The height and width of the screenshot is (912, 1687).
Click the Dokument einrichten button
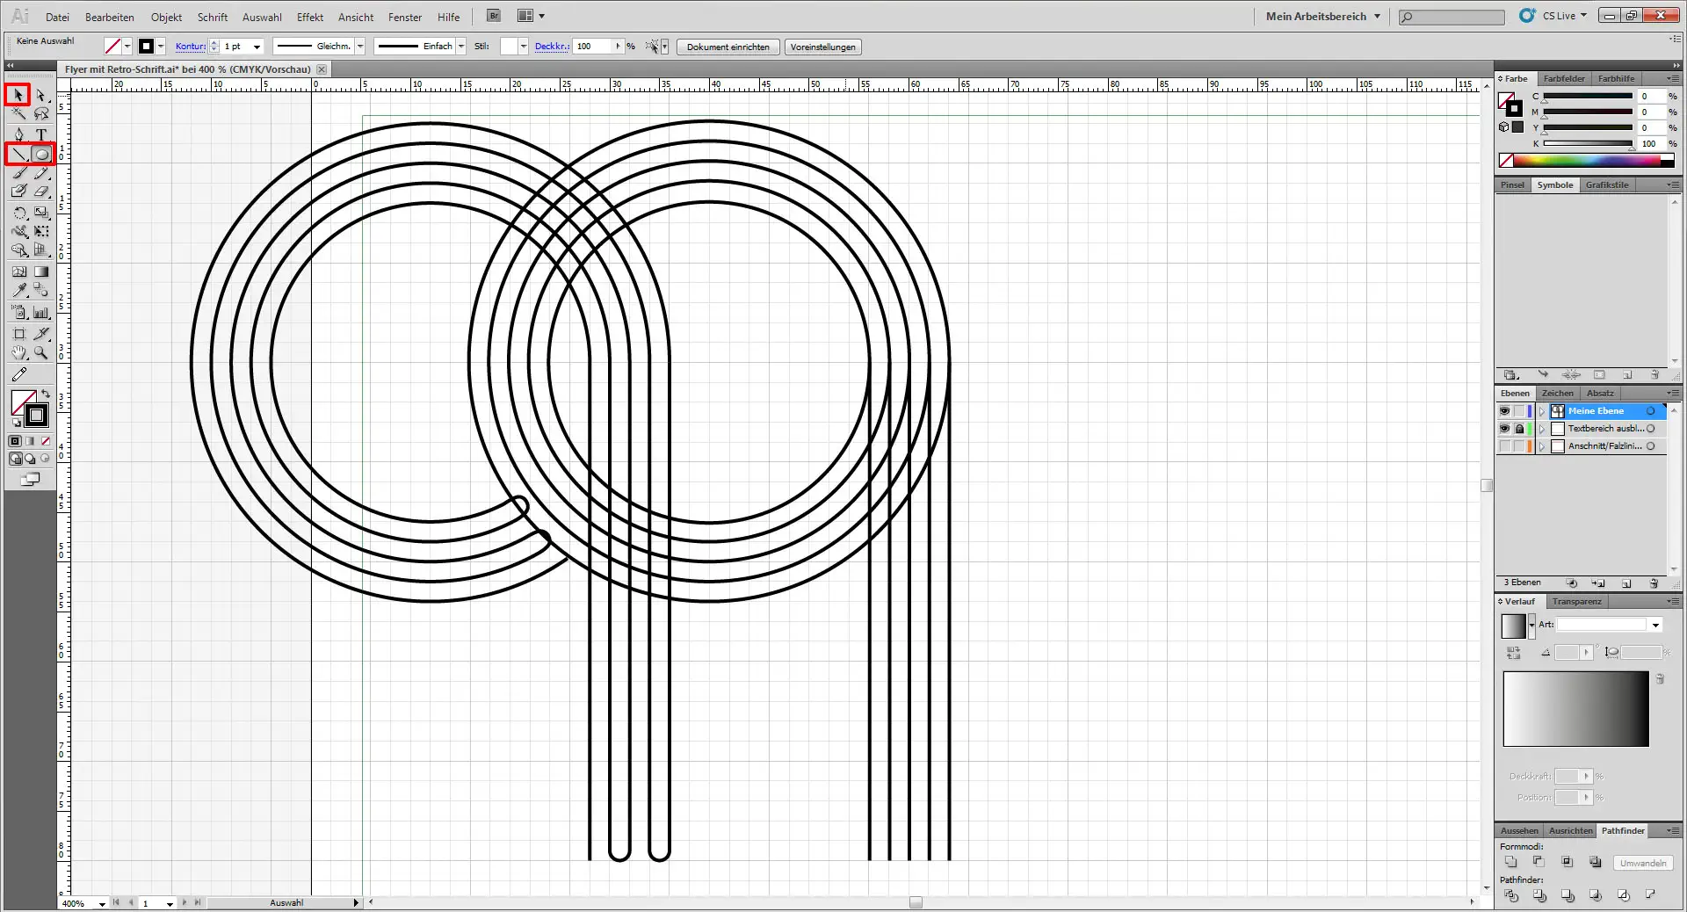pyautogui.click(x=728, y=47)
